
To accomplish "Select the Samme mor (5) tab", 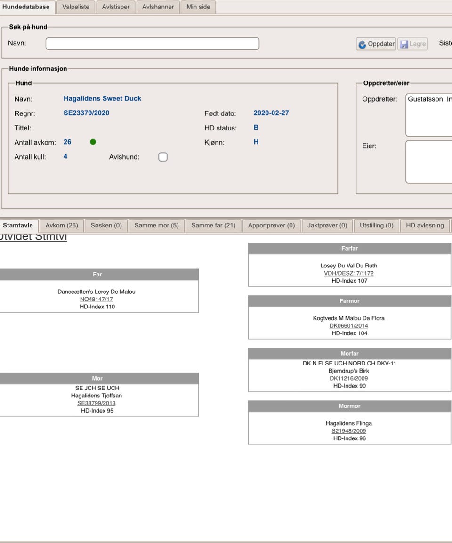I will click(x=156, y=226).
